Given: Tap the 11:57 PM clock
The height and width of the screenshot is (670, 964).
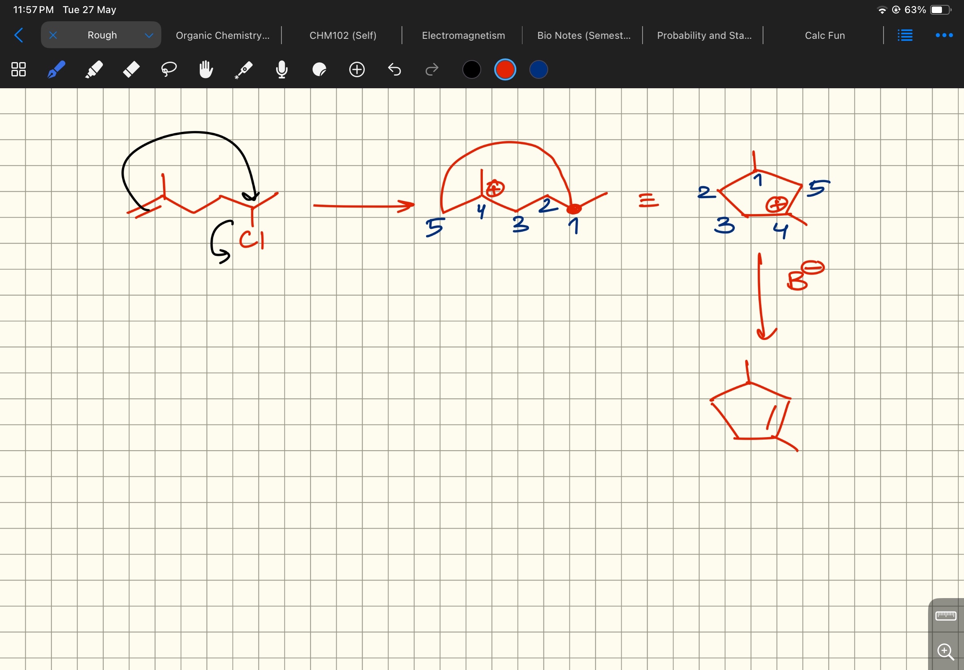Looking at the screenshot, I should tap(33, 10).
